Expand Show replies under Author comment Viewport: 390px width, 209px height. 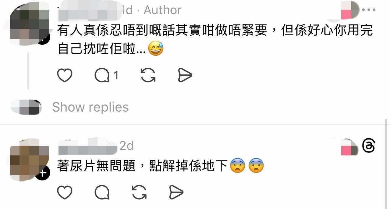pyautogui.click(x=90, y=107)
